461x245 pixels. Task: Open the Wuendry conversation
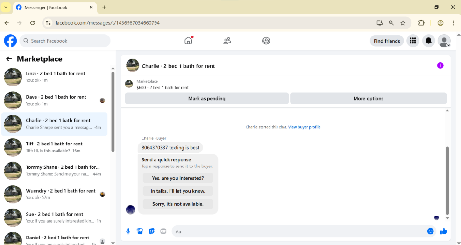coord(54,194)
